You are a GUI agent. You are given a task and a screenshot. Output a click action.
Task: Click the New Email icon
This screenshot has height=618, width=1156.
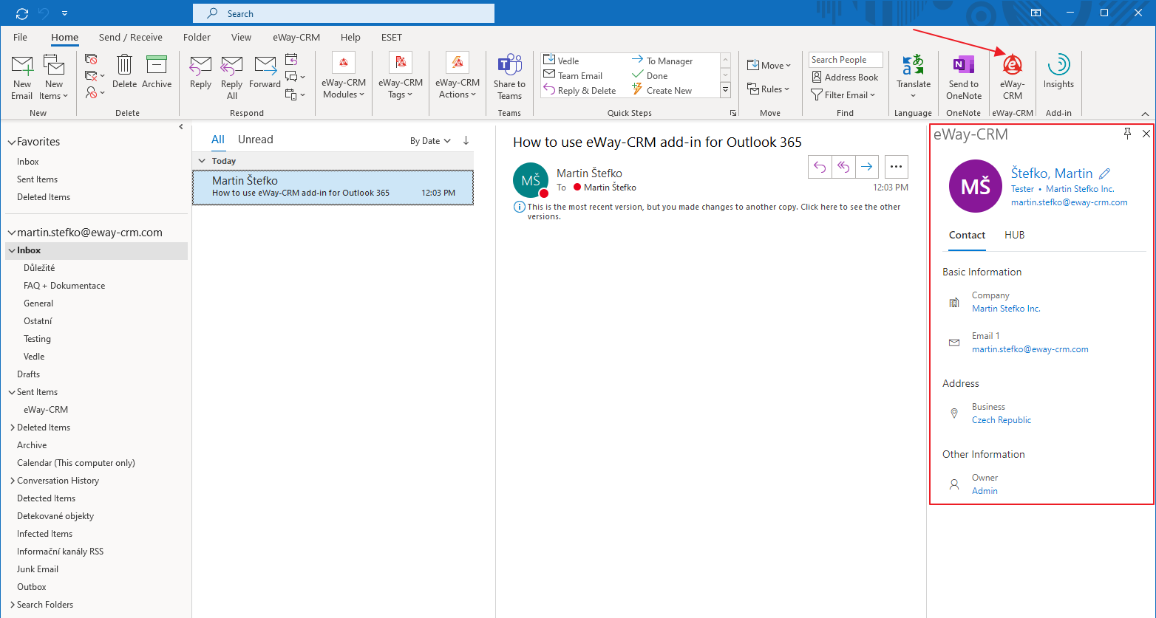click(22, 77)
